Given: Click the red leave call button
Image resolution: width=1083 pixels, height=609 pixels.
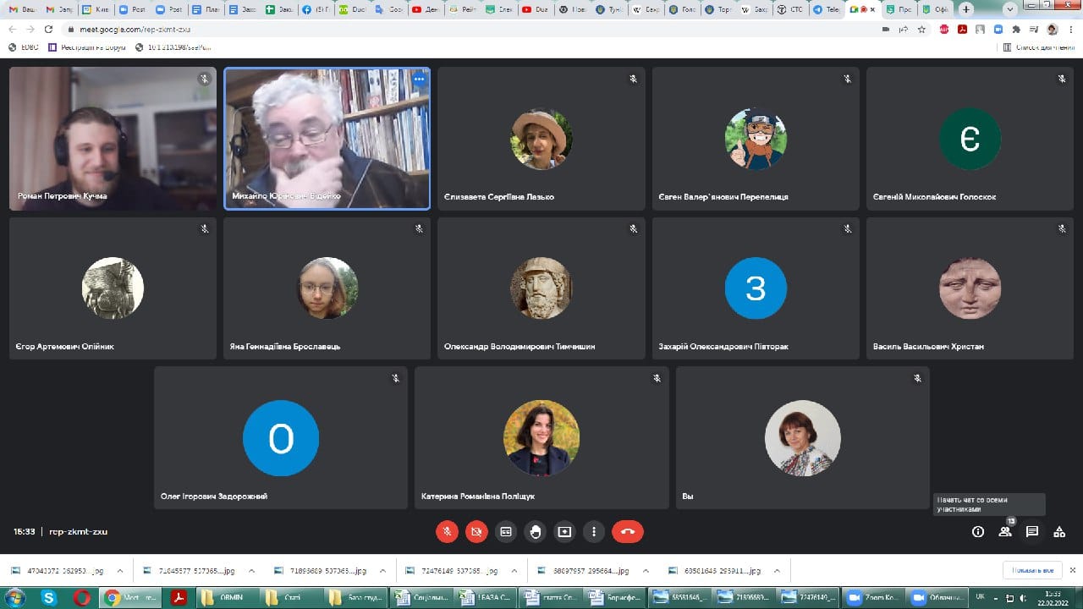Looking at the screenshot, I should 627,532.
